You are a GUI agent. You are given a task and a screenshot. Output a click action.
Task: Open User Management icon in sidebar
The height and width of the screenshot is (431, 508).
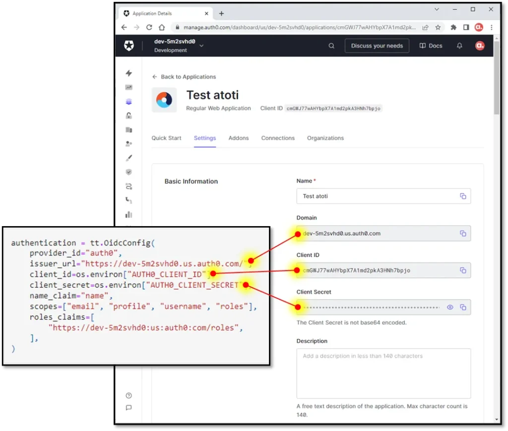click(129, 144)
